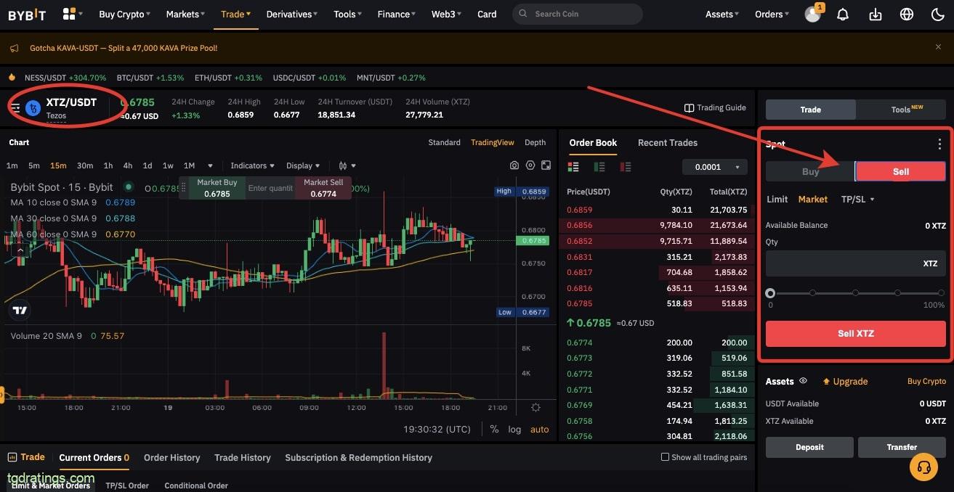Image resolution: width=954 pixels, height=492 pixels.
Task: Focus the Search Coin box
Action: (578, 14)
